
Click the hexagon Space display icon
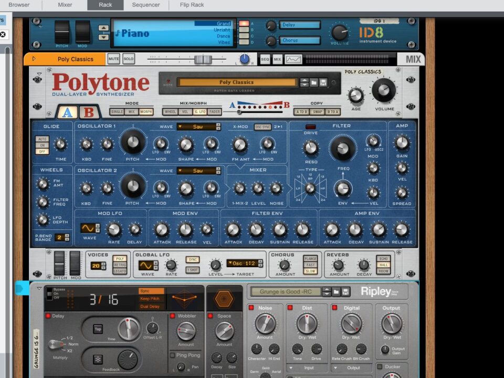[x=224, y=299]
